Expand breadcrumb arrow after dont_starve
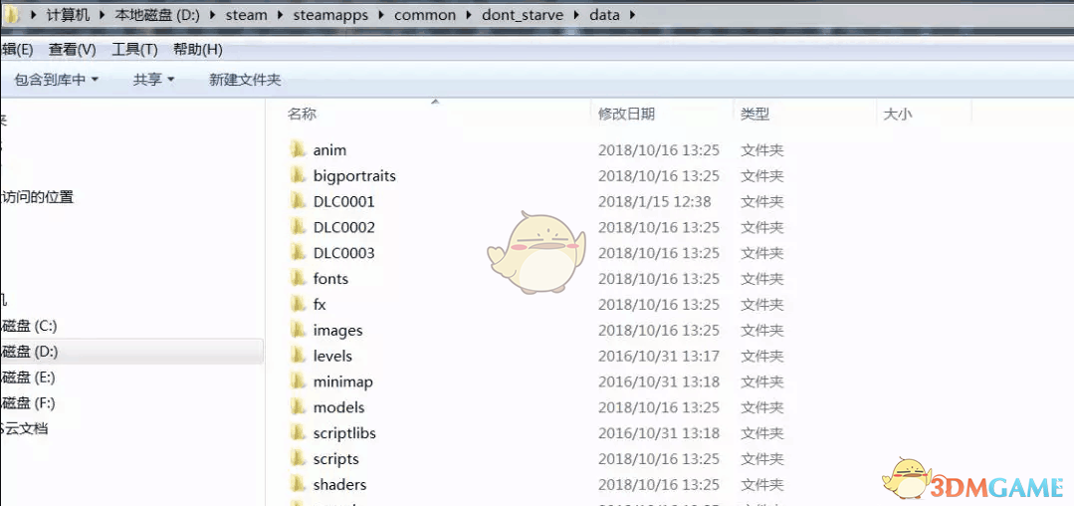Image resolution: width=1074 pixels, height=506 pixels. tap(575, 14)
